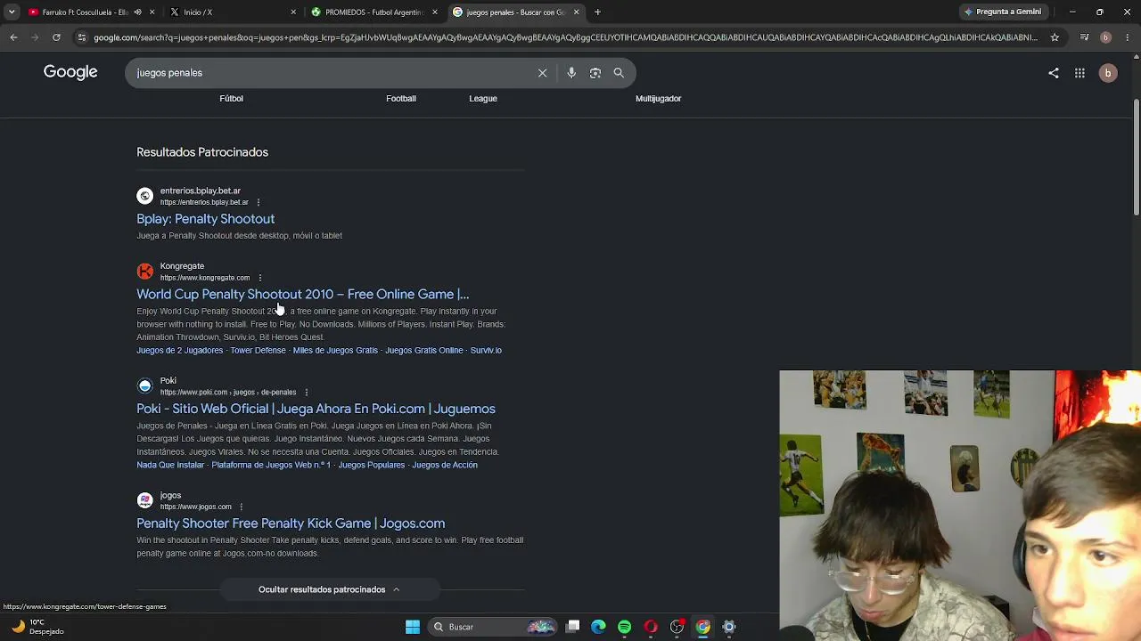
Task: Close the juegos penales Google tab
Action: (576, 12)
